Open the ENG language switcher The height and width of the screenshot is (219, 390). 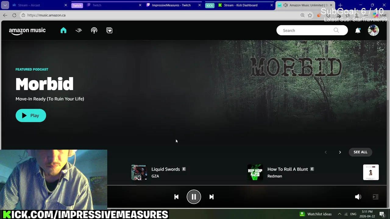tap(353, 214)
